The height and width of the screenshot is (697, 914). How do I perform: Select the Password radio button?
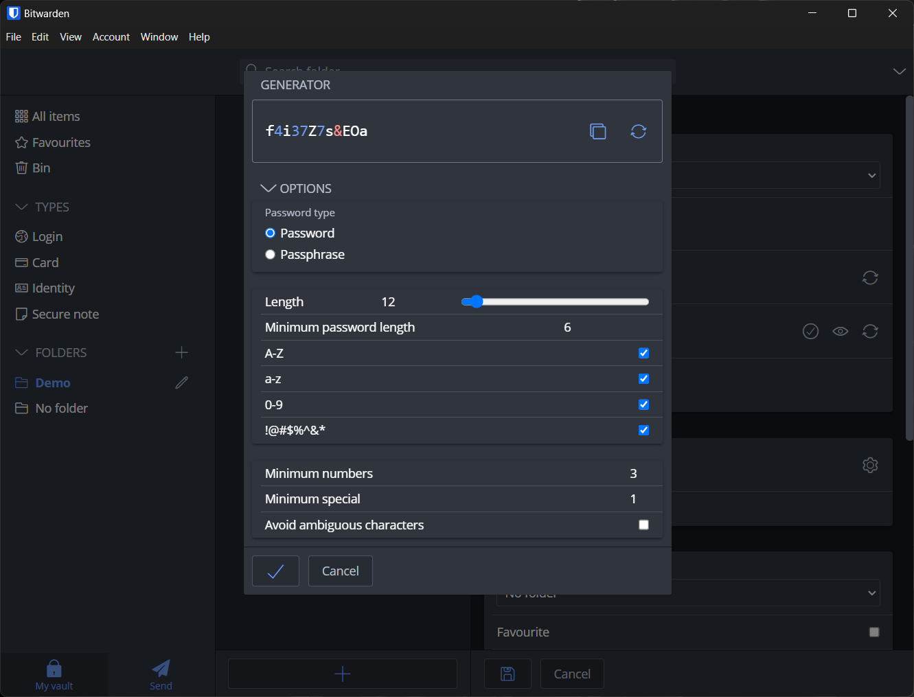[270, 233]
